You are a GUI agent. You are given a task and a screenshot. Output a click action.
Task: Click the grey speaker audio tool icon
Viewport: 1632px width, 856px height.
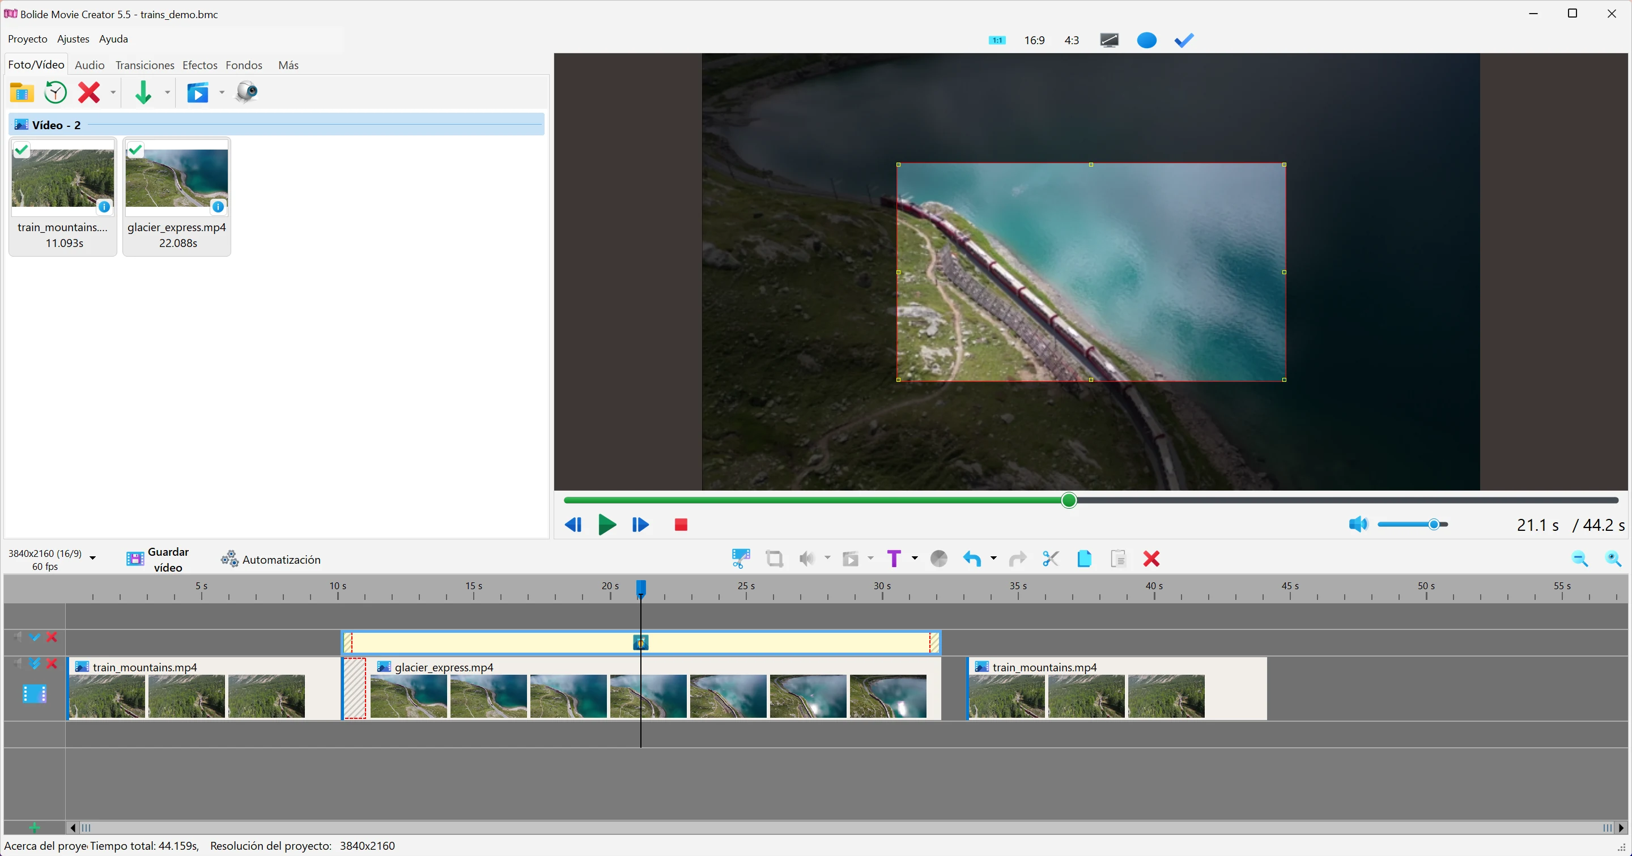806,559
